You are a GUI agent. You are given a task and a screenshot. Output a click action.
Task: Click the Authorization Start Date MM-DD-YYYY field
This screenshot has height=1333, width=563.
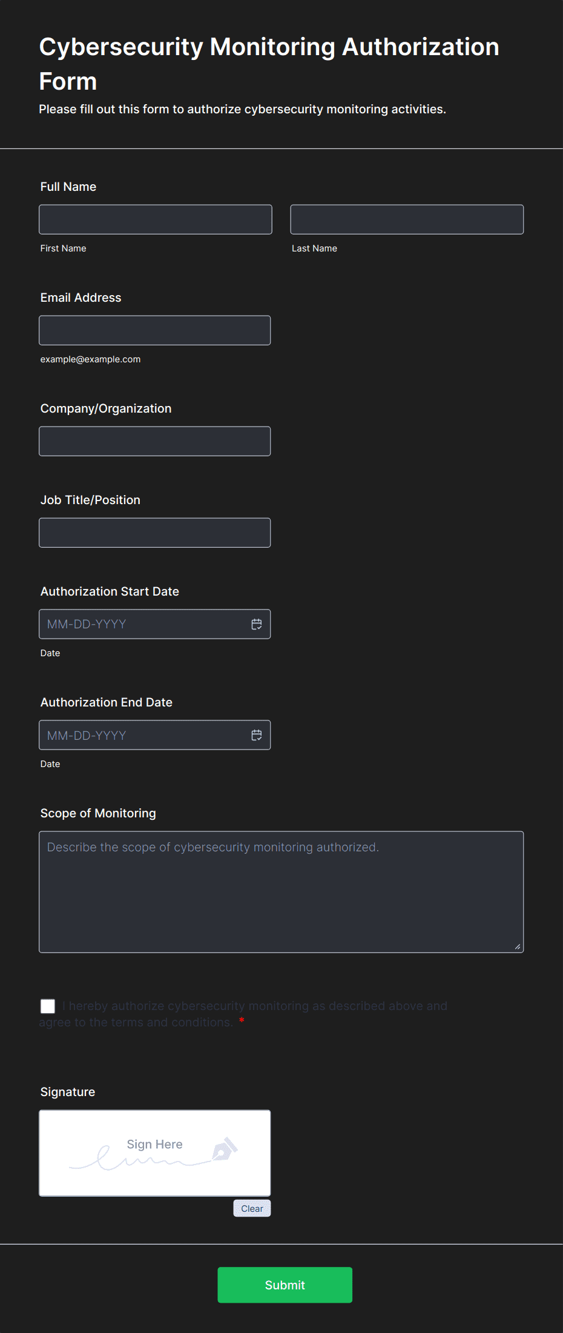(x=143, y=624)
